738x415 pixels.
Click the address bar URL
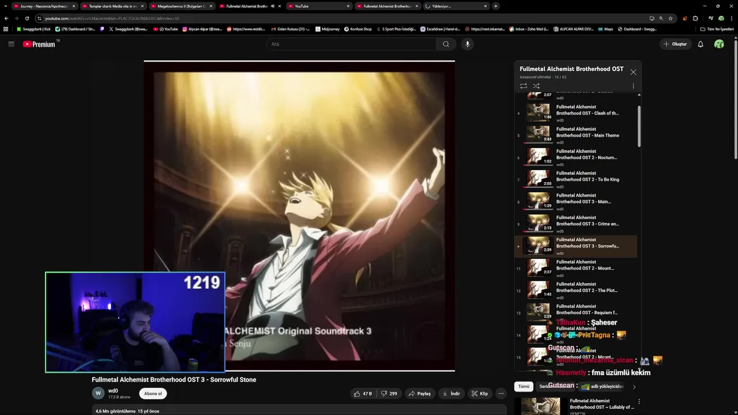click(x=112, y=18)
